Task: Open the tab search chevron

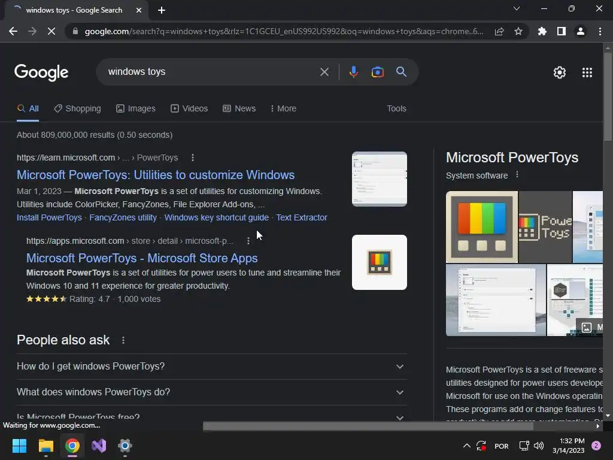Action: point(517,8)
